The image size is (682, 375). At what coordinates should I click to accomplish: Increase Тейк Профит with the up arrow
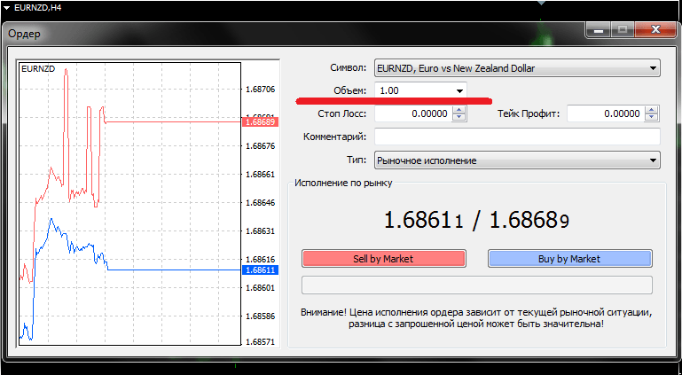pos(652,110)
